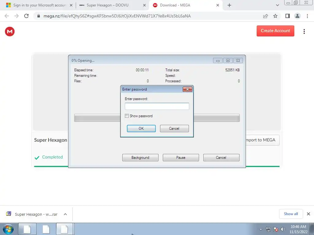Viewport: 314px width, 235px height.
Task: Close the Download MEGA tab
Action: point(218,5)
